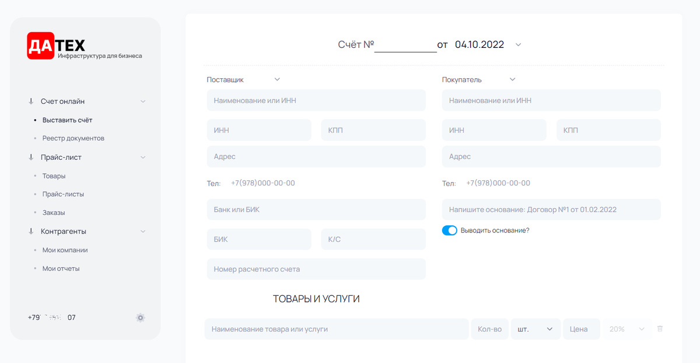
Task: Focus supplier Наименование или ИНН field
Action: coord(316,100)
